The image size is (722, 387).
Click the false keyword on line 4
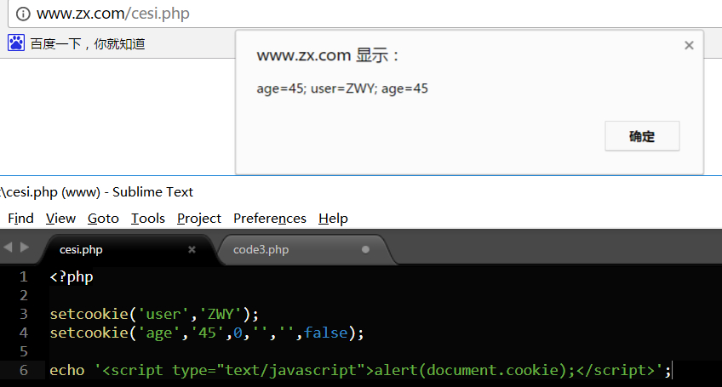coord(325,333)
